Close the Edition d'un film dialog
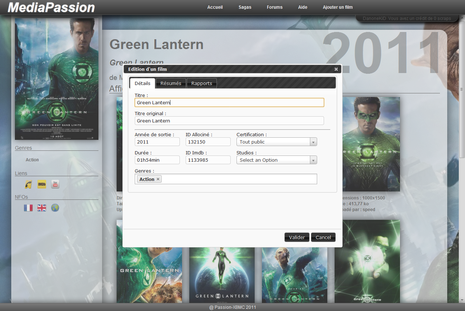The image size is (465, 311). [x=336, y=69]
